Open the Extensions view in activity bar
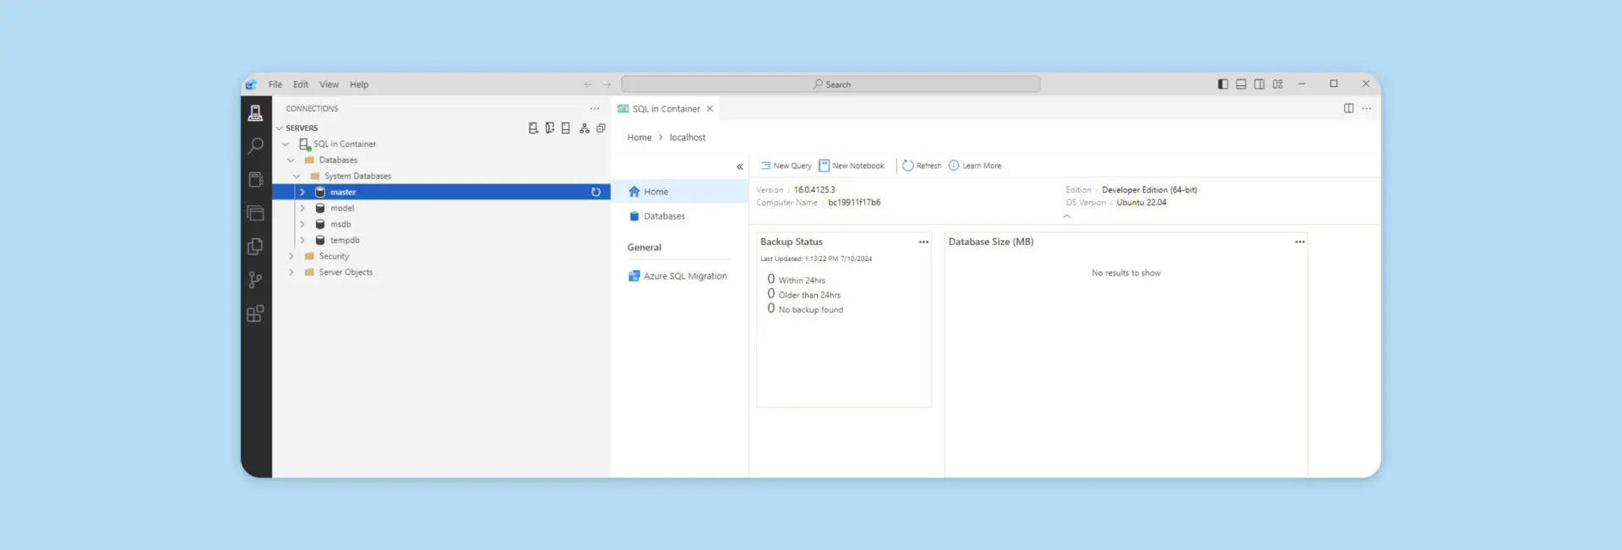The image size is (1622, 550). click(x=255, y=313)
